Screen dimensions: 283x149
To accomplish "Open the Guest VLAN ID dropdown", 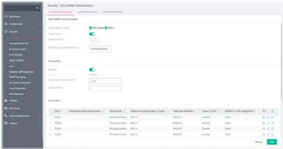I will pyautogui.click(x=95, y=41).
